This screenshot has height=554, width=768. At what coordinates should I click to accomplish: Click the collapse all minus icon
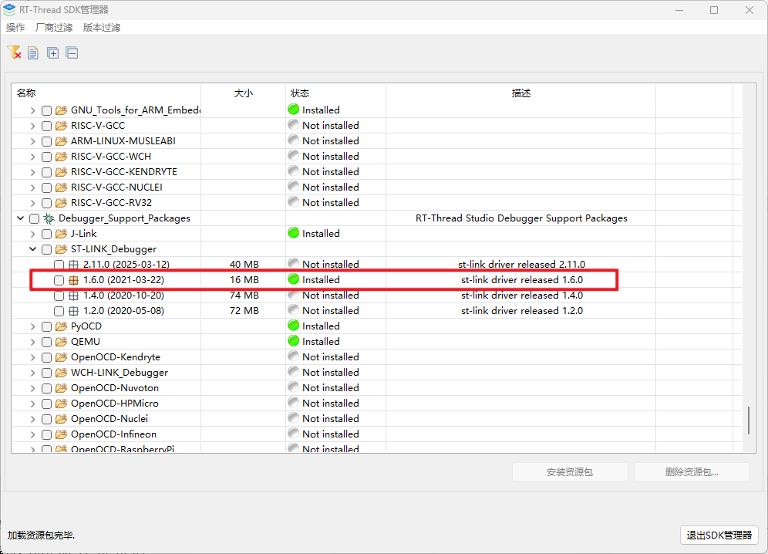tap(72, 52)
